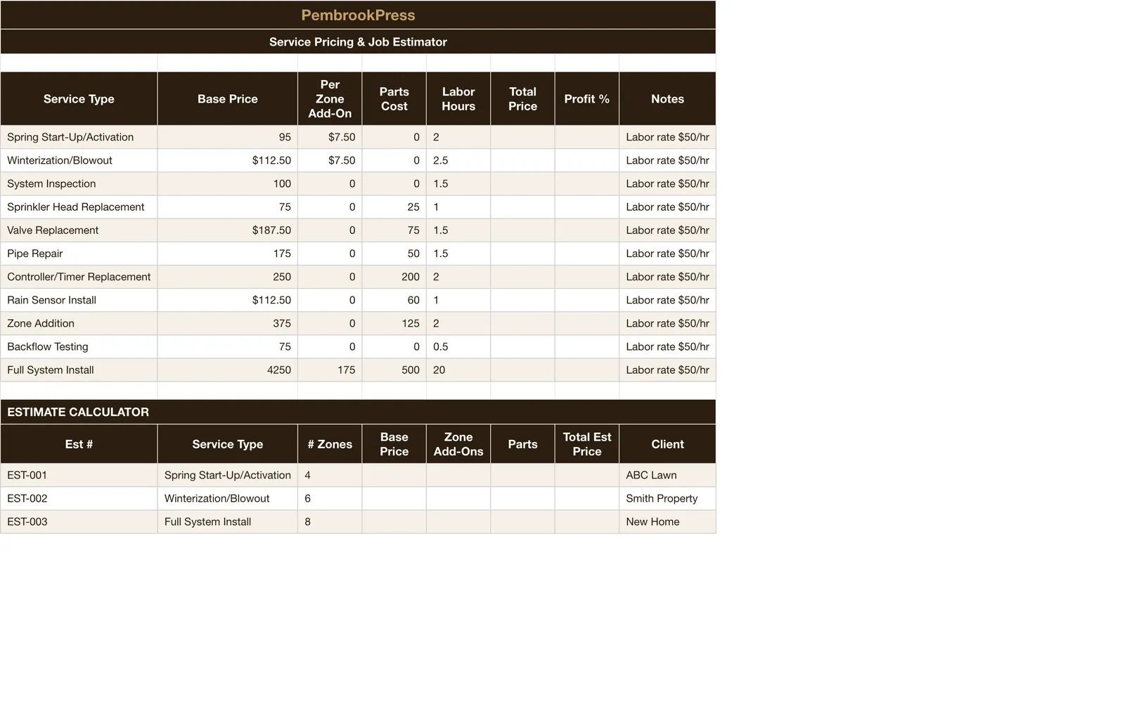
Task: Select the Full System Install cell in pricing table
Action: pos(79,370)
